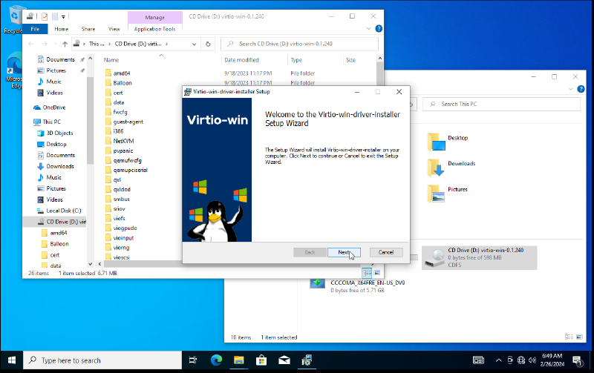This screenshot has width=594, height=373.
Task: Switch to the large icons view in the CD Drive window
Action: (377, 273)
